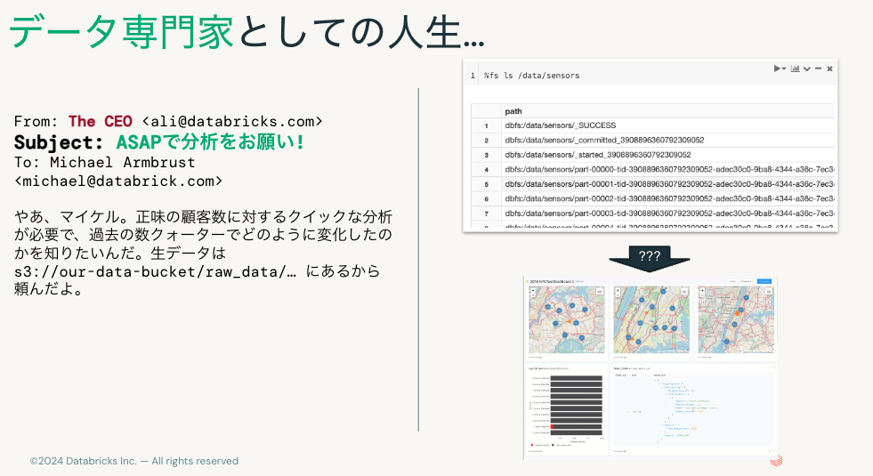
Task: Click the Databricks logo in the corner
Action: tap(776, 461)
